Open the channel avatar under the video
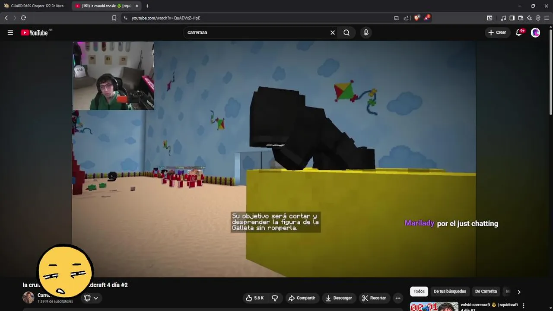The height and width of the screenshot is (311, 553). click(x=29, y=298)
